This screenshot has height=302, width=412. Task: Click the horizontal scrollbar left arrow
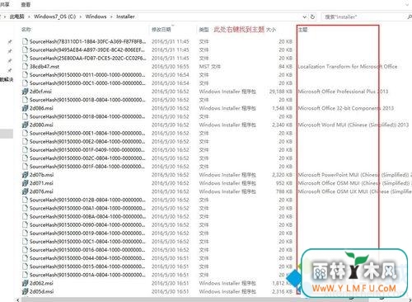18,300
